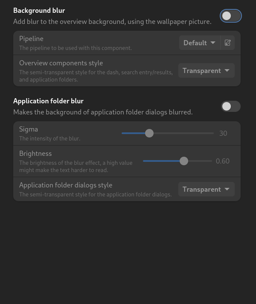Image resolution: width=256 pixels, height=304 pixels.
Task: Click the Pipeline row label
Action: (31, 38)
